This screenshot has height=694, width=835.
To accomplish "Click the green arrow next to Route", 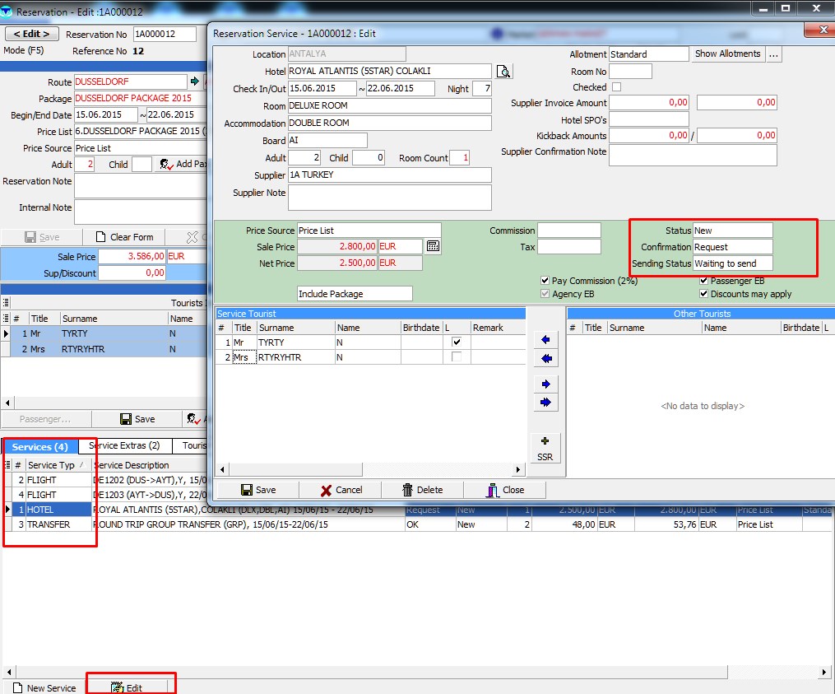I will pyautogui.click(x=195, y=82).
